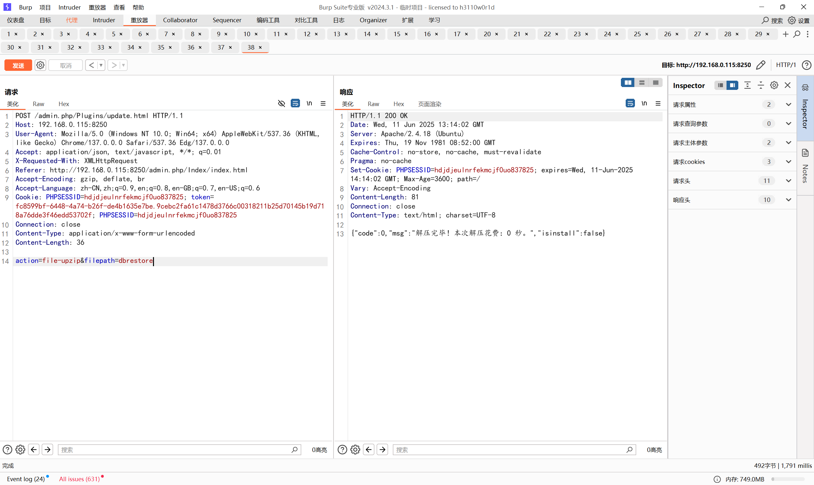Switch to the 代理 proxy tab

72,20
